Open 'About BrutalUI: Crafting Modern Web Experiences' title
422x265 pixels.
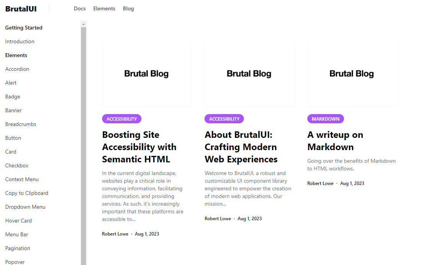point(241,147)
